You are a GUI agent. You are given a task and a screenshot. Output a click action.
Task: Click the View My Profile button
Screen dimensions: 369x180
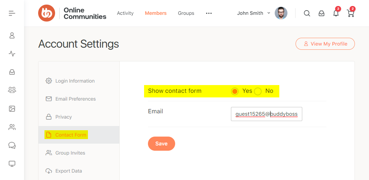(x=325, y=44)
